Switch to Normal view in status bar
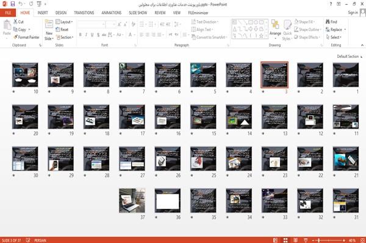The image size is (366, 243). (x=276, y=240)
